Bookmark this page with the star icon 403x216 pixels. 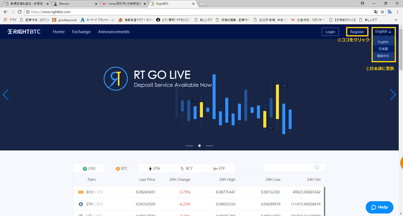coord(382,12)
